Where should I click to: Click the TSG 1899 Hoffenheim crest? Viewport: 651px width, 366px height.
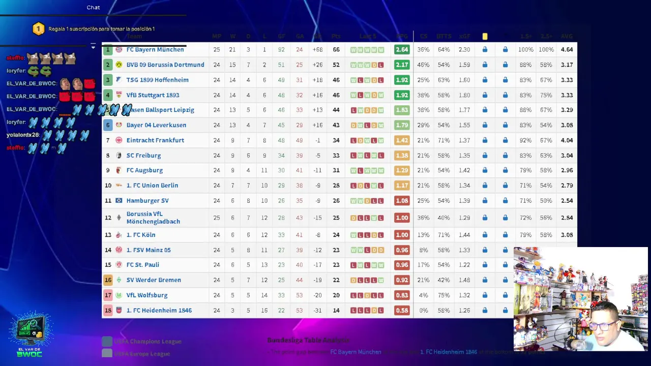click(x=119, y=80)
